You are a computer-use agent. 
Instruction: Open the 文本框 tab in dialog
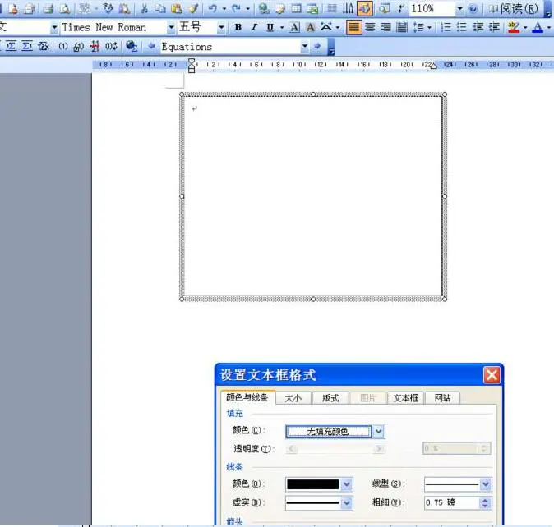(x=405, y=398)
